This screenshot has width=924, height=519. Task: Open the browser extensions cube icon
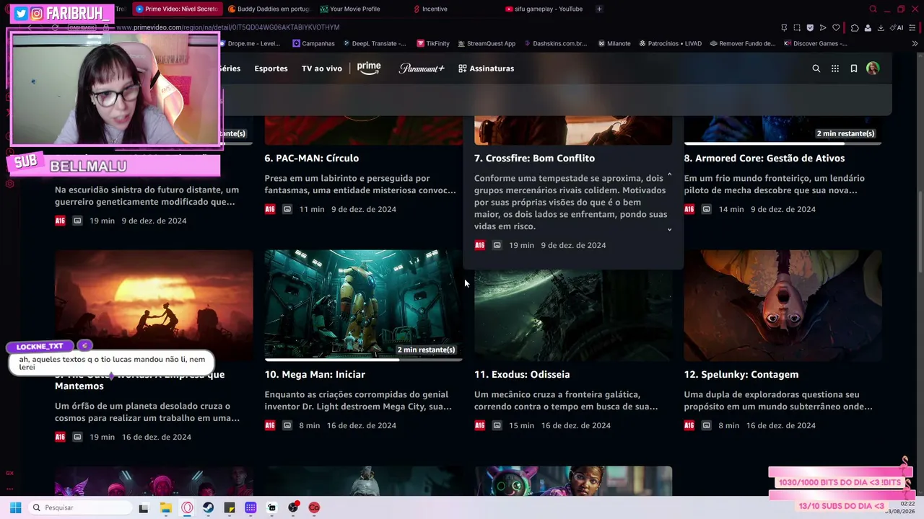pyautogui.click(x=855, y=27)
